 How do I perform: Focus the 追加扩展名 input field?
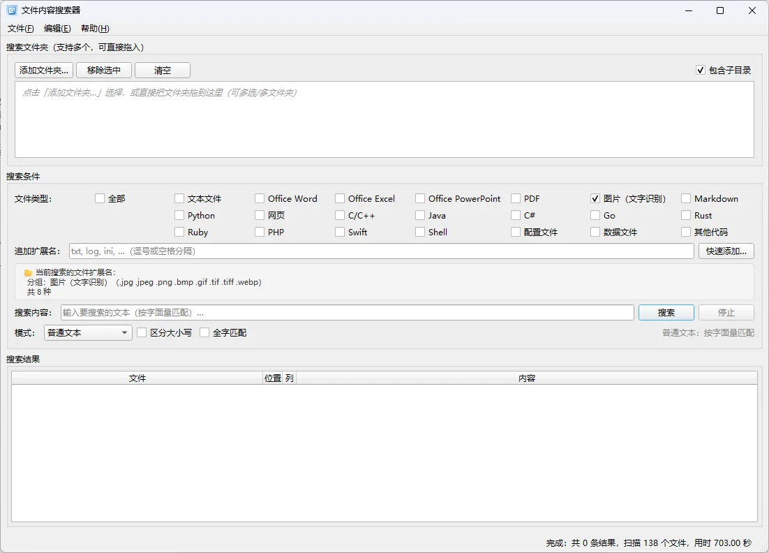pyautogui.click(x=381, y=251)
